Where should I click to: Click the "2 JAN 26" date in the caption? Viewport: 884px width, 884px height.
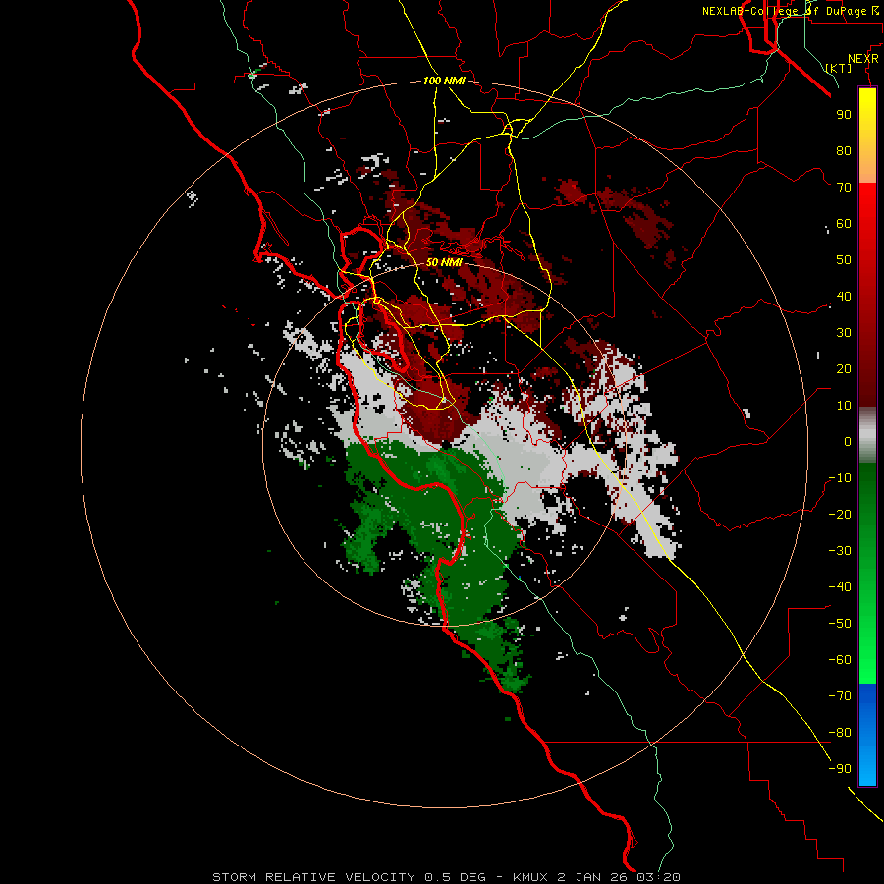pos(592,877)
